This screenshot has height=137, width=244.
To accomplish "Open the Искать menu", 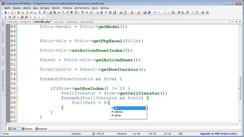I will (27, 8).
